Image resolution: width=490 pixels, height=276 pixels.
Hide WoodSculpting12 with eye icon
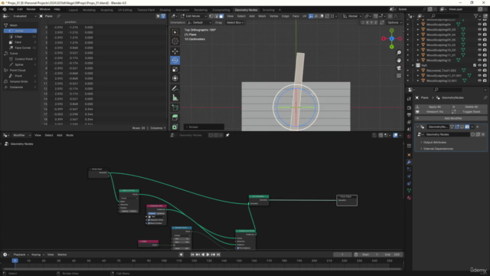(479, 60)
